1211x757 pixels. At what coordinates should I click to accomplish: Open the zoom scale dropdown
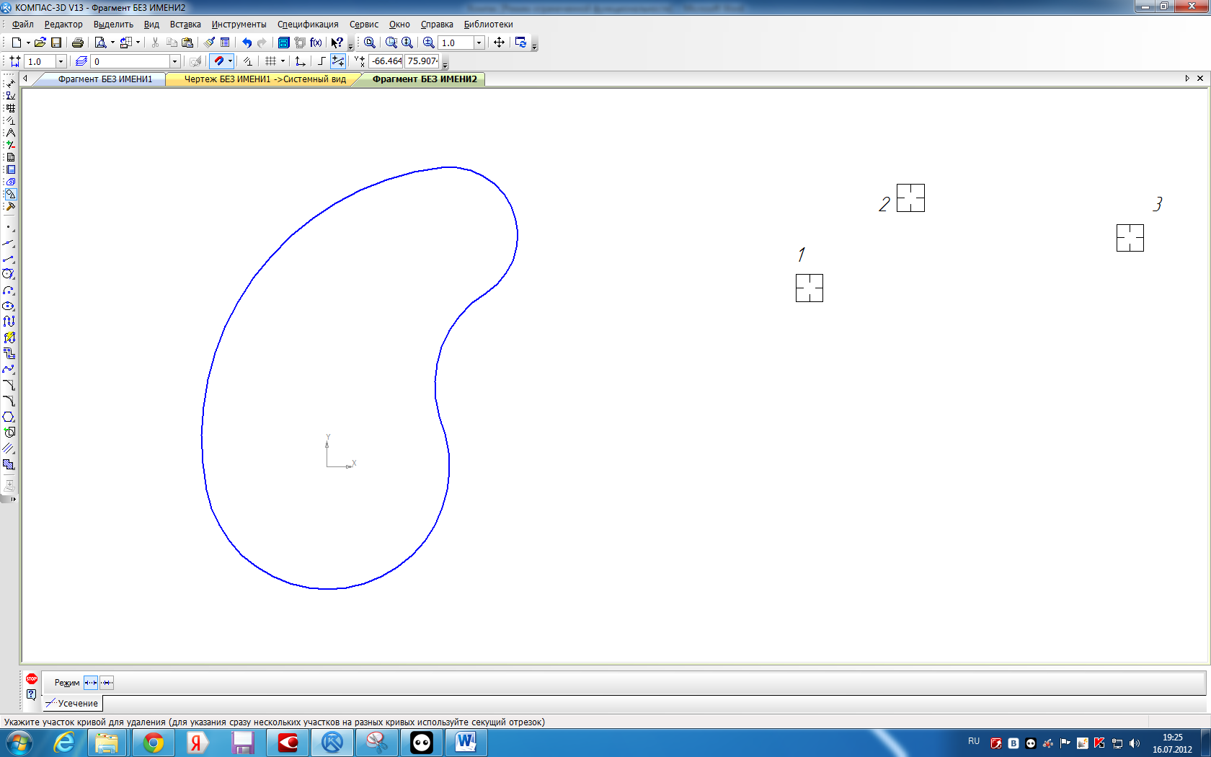[x=479, y=43]
